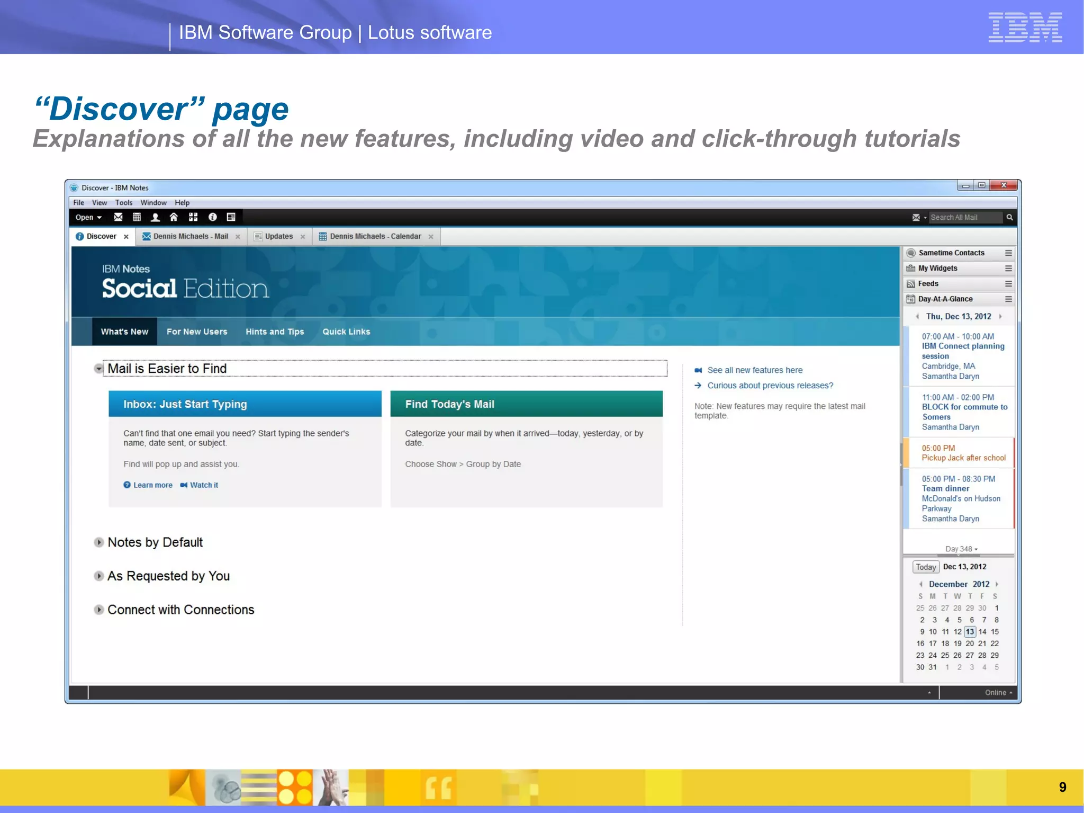Viewport: 1084px width, 813px height.
Task: Select Hints and Tips section
Action: pos(275,332)
